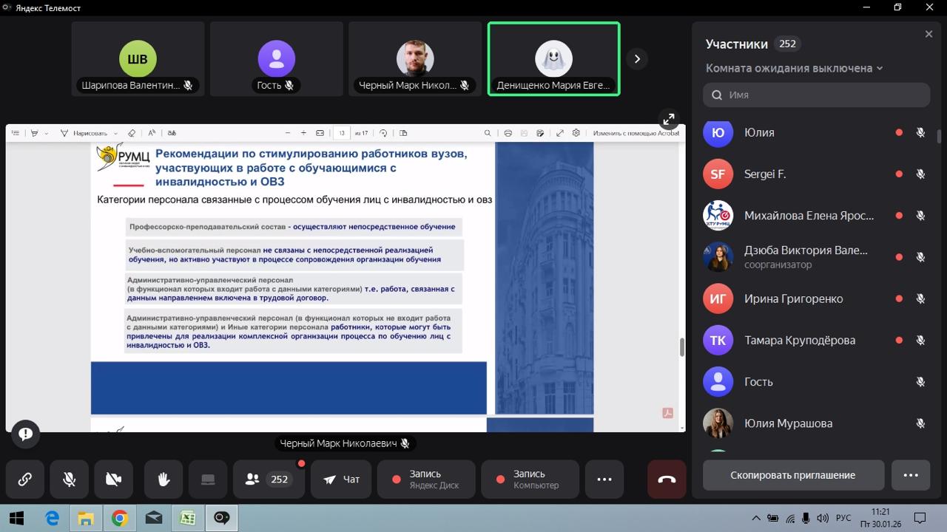The width and height of the screenshot is (947, 532).
Task: Open the report problem exclamation icon
Action: tap(25, 434)
